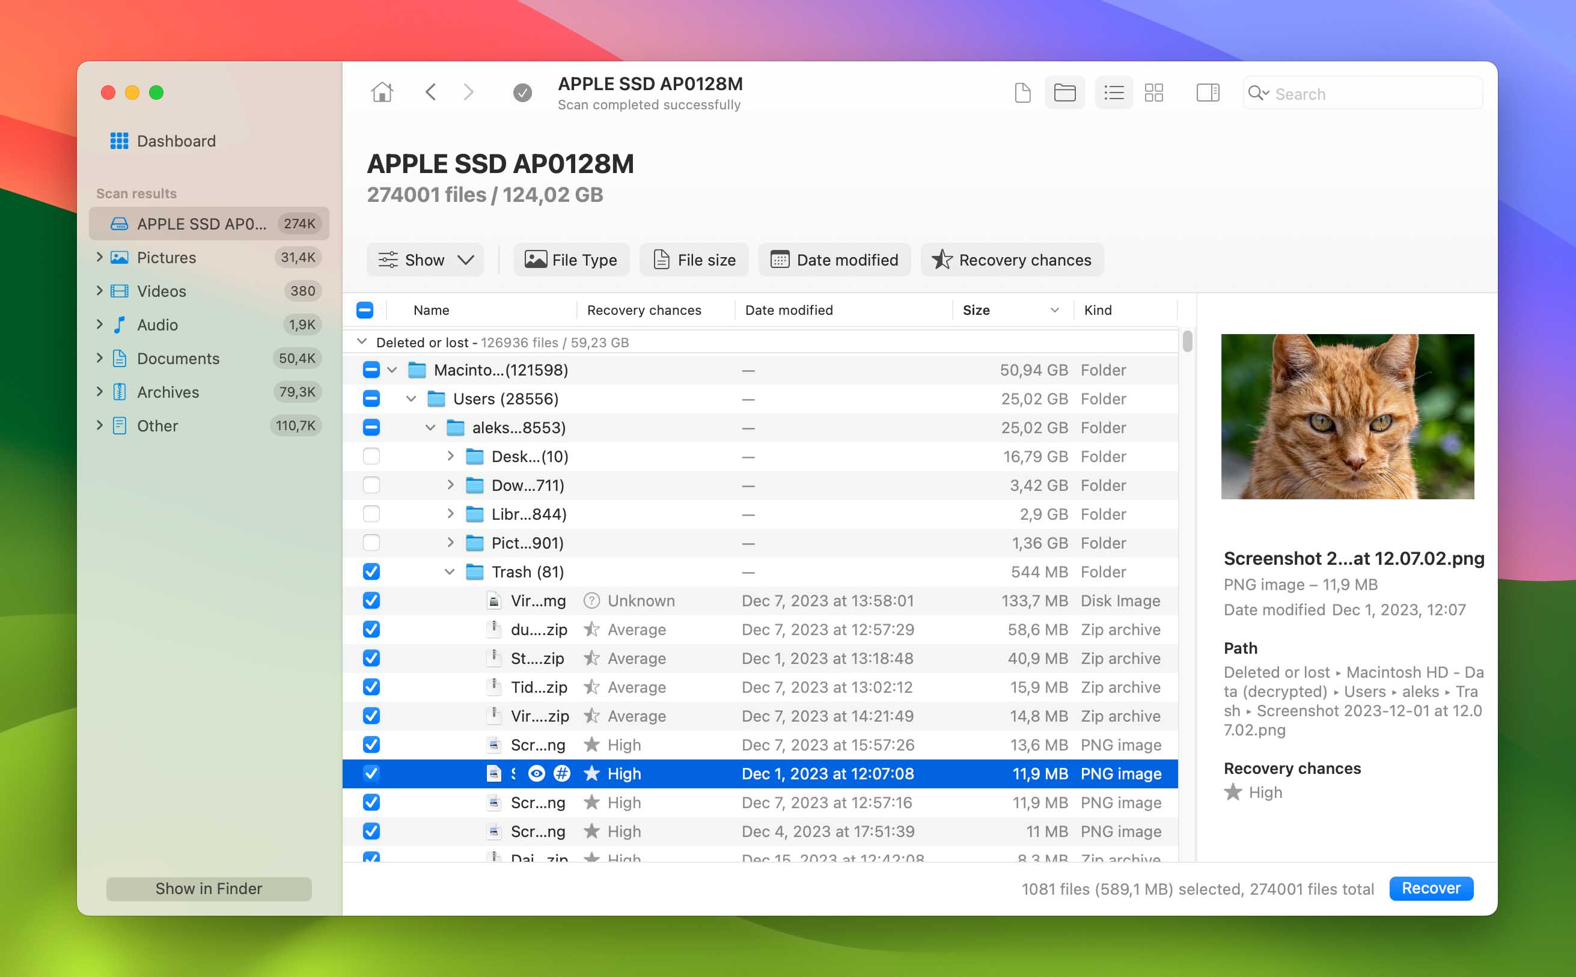Uncheck the Vir...mg disk image file
The image size is (1576, 977).
click(x=371, y=600)
